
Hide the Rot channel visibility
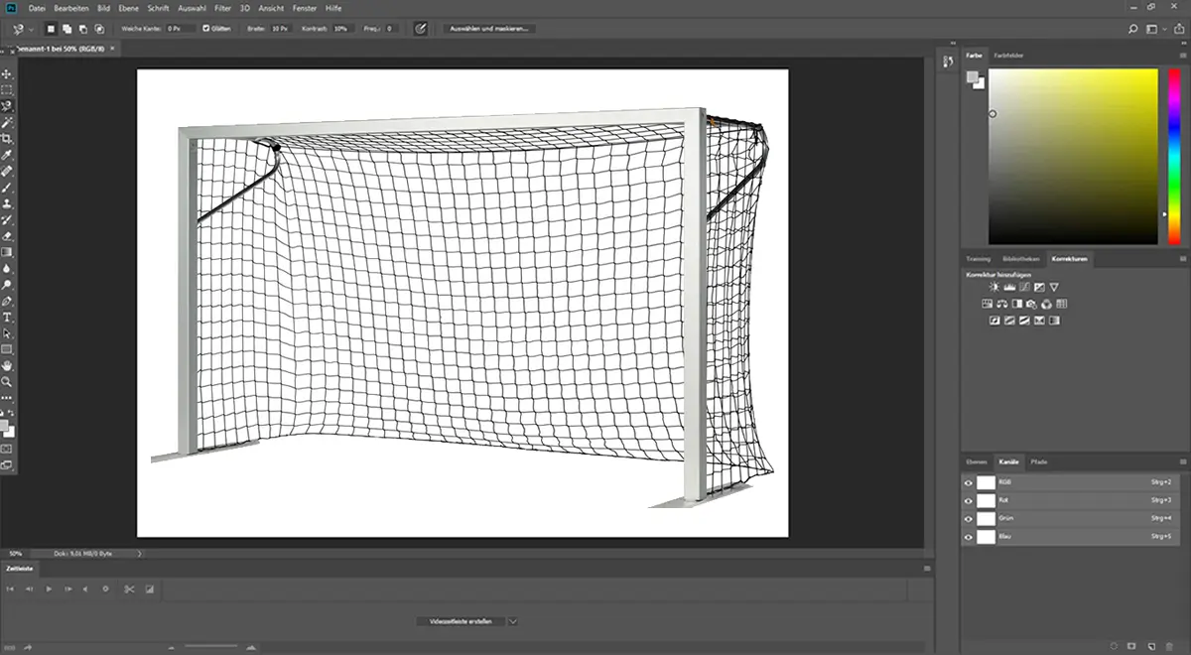click(969, 500)
